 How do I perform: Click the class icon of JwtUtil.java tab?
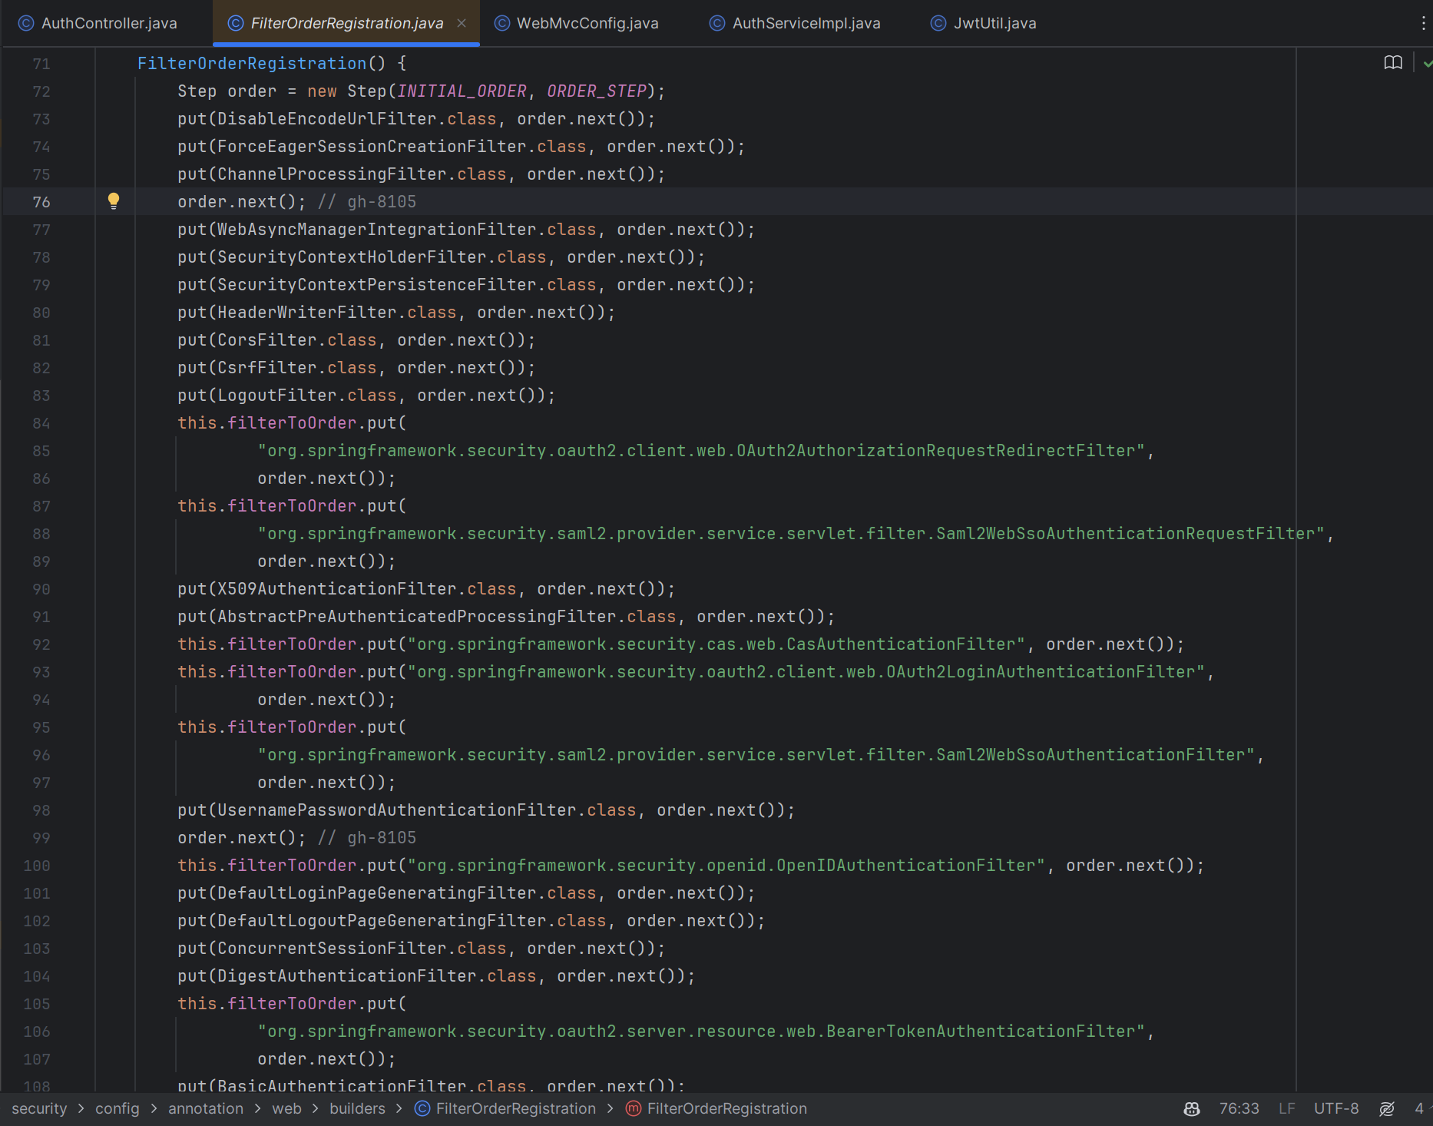pyautogui.click(x=938, y=23)
